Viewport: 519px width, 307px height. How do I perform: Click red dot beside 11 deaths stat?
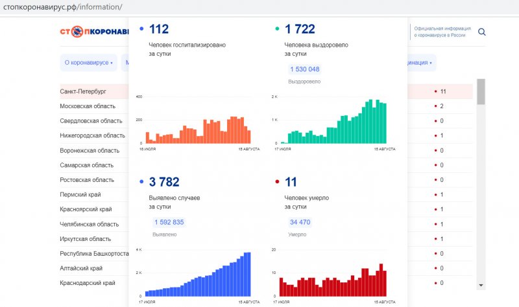(x=277, y=182)
